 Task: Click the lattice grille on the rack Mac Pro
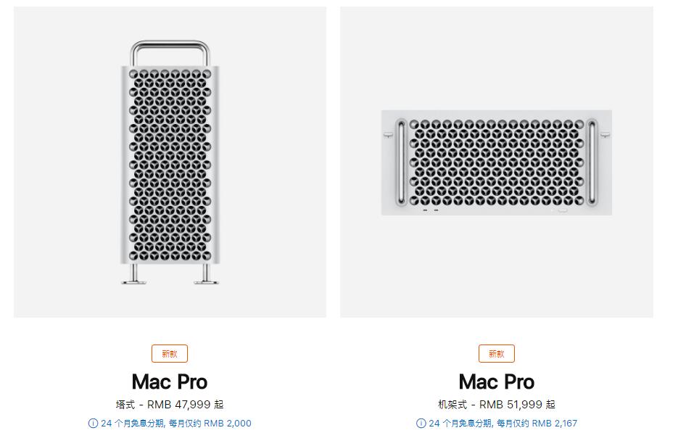click(497, 161)
